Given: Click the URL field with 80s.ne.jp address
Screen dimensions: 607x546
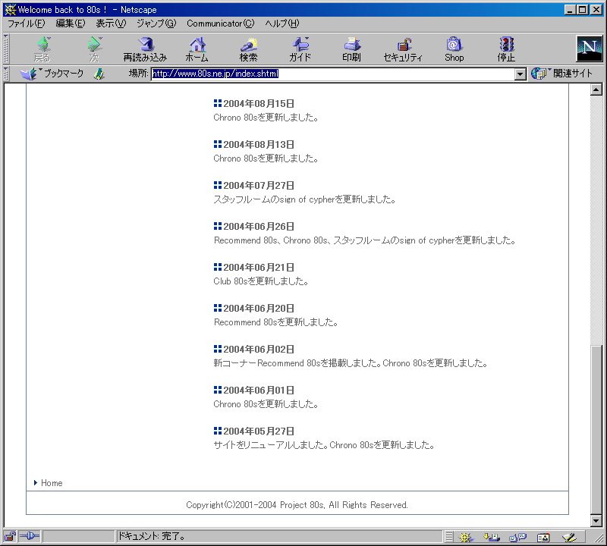Looking at the screenshot, I should pos(333,74).
